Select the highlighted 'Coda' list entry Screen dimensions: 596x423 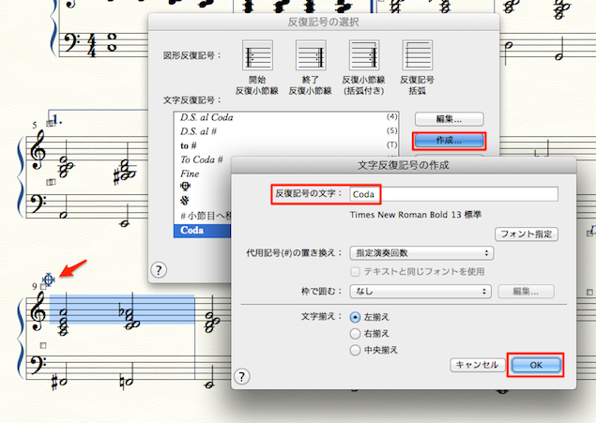202,231
